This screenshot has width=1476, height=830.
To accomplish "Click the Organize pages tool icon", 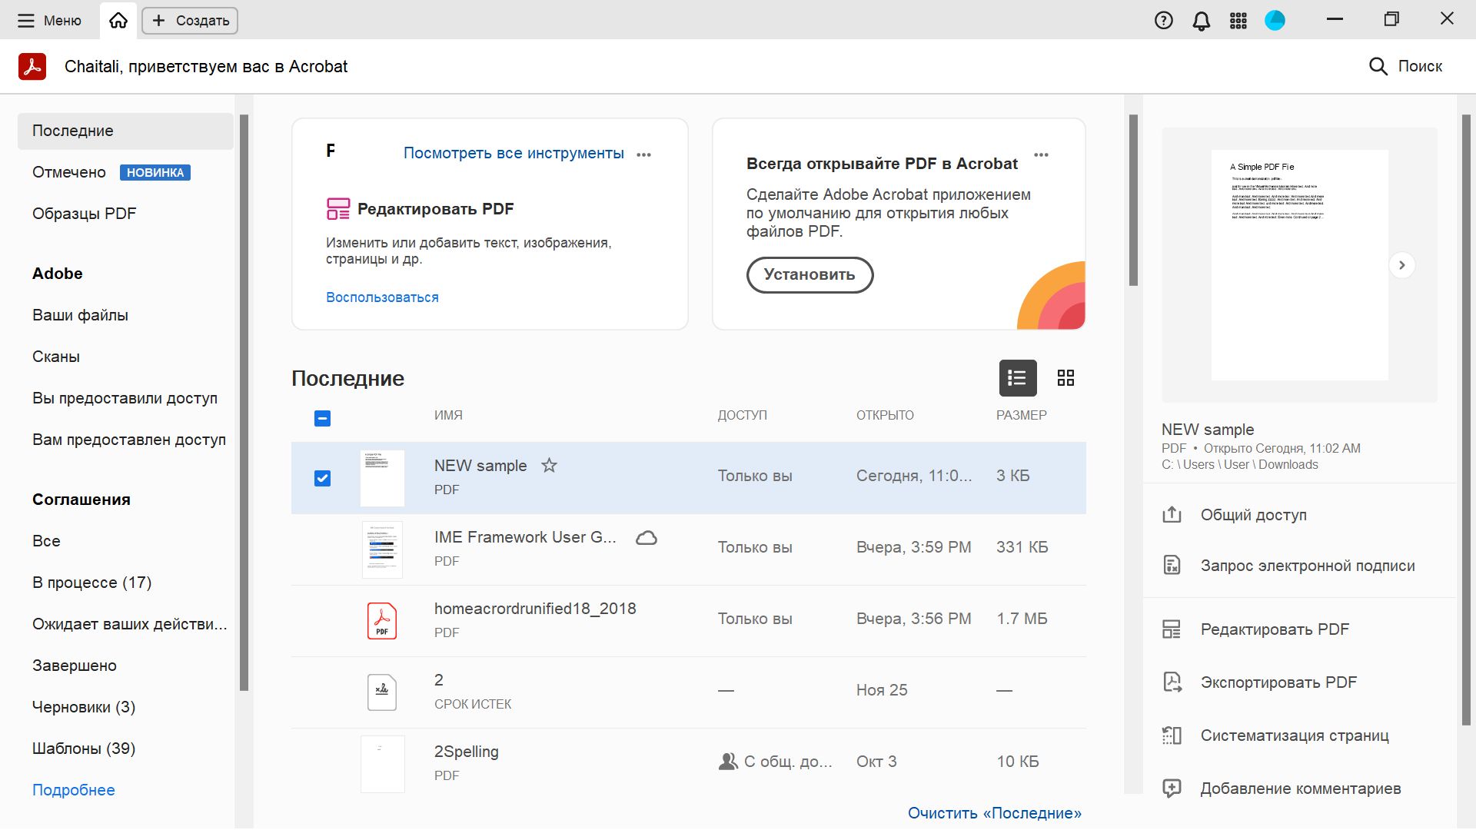I will tap(1172, 735).
